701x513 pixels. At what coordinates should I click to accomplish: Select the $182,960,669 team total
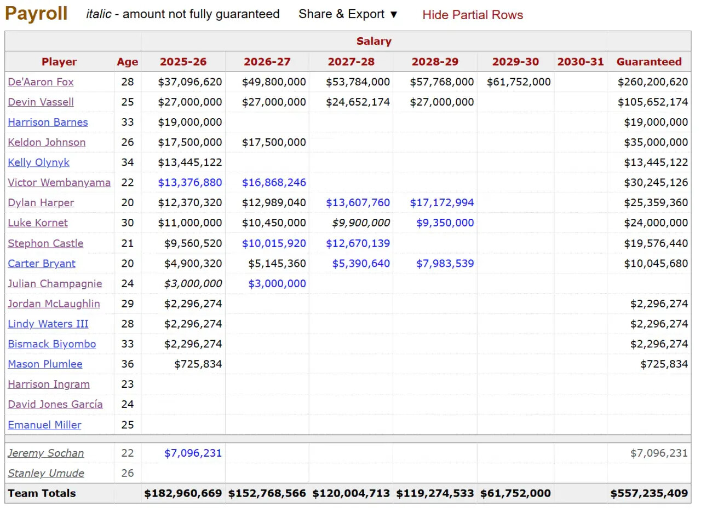pos(183,493)
